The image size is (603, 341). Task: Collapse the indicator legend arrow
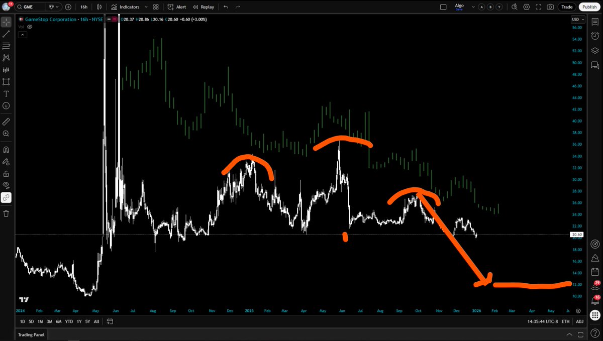23,35
